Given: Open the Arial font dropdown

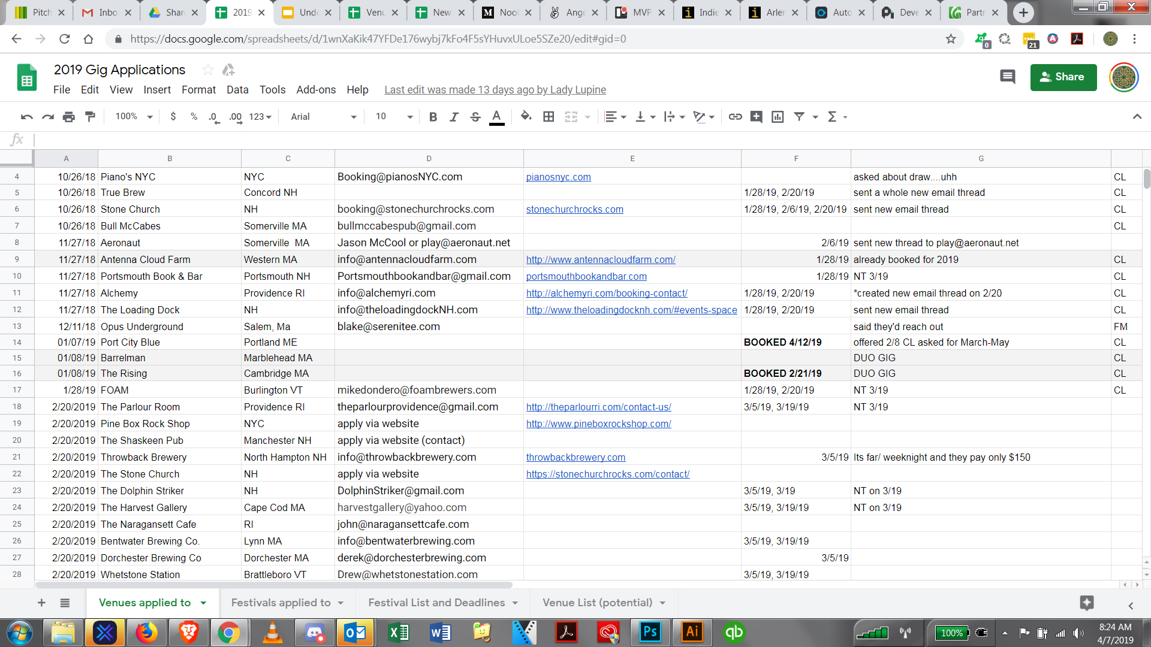Looking at the screenshot, I should 324,117.
